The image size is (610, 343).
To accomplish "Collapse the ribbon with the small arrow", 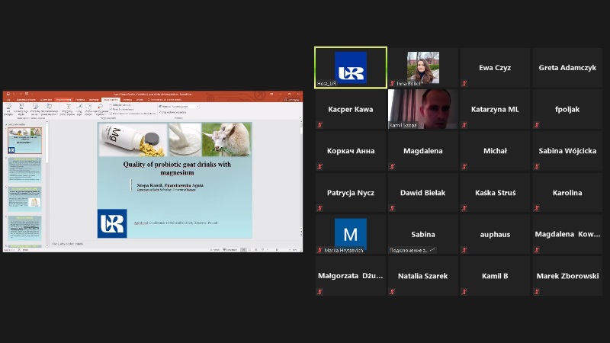I will (x=300, y=118).
